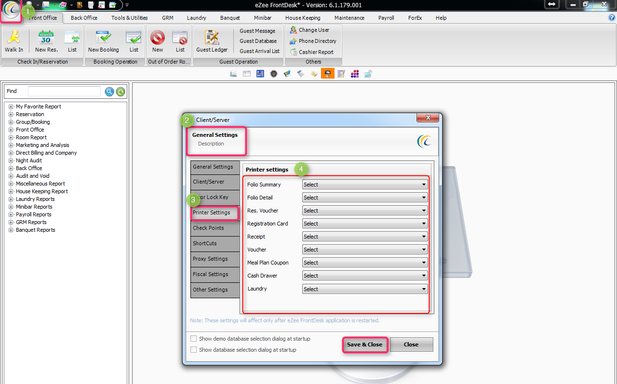This screenshot has height=384, width=617.
Task: Open the Voucher printer dropdown
Action: click(365, 250)
